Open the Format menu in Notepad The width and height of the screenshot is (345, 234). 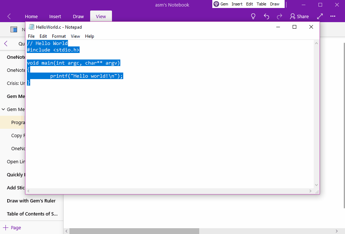click(59, 36)
